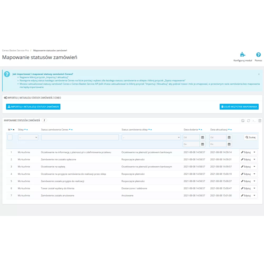The height and width of the screenshot is (264, 264).
Task: Sort Status zamówienia Ceneo descending
Action: click(70, 130)
